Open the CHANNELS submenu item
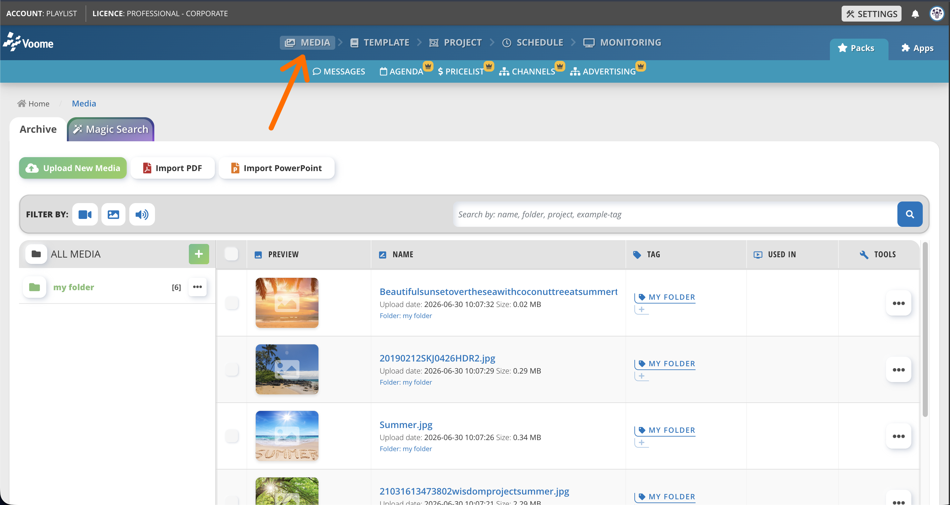This screenshot has width=950, height=505. 527,72
